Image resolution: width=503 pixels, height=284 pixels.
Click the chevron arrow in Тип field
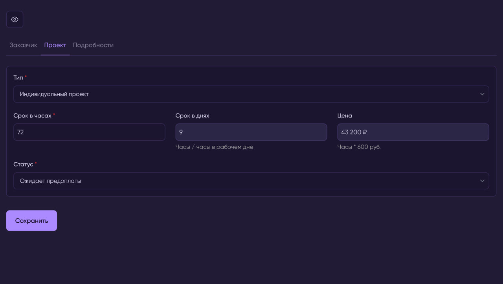[x=482, y=94]
